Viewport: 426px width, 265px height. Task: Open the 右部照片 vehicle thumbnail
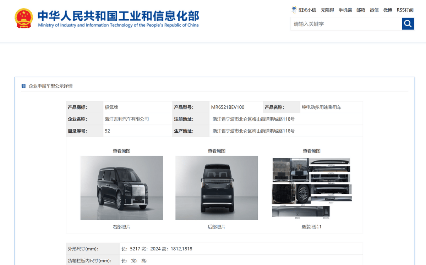[122, 188]
